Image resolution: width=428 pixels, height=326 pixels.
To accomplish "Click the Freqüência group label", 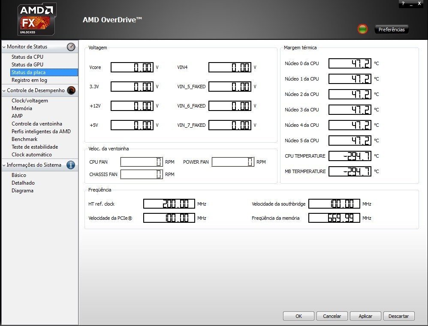I will (99, 190).
